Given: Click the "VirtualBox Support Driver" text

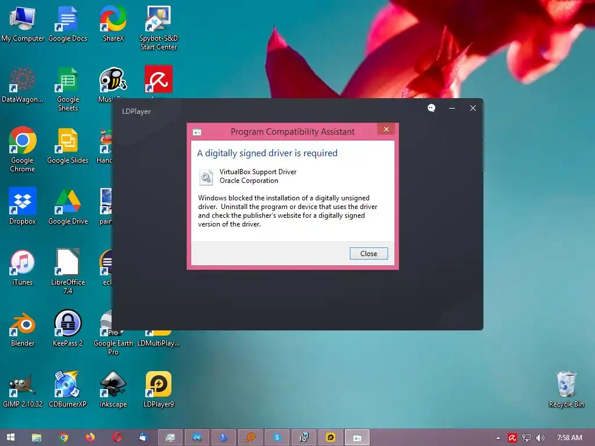Looking at the screenshot, I should [x=257, y=172].
